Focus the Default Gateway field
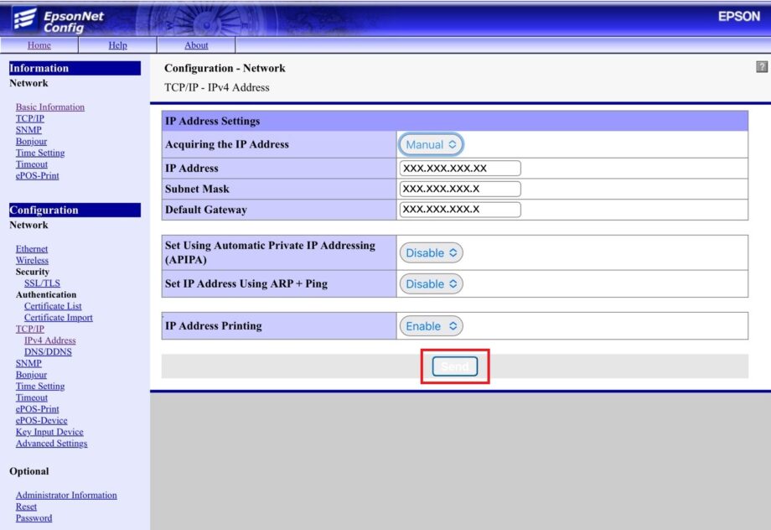Image resolution: width=771 pixels, height=530 pixels. click(x=460, y=210)
